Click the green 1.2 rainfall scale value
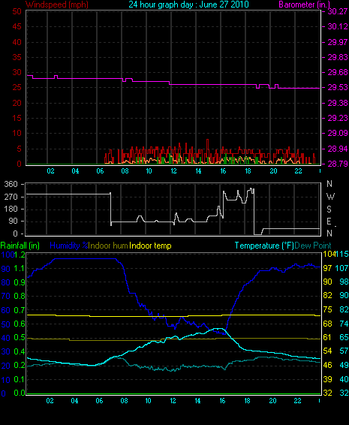Screen dimensions: 349x425 (20, 255)
